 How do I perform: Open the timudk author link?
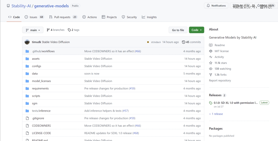point(37,42)
